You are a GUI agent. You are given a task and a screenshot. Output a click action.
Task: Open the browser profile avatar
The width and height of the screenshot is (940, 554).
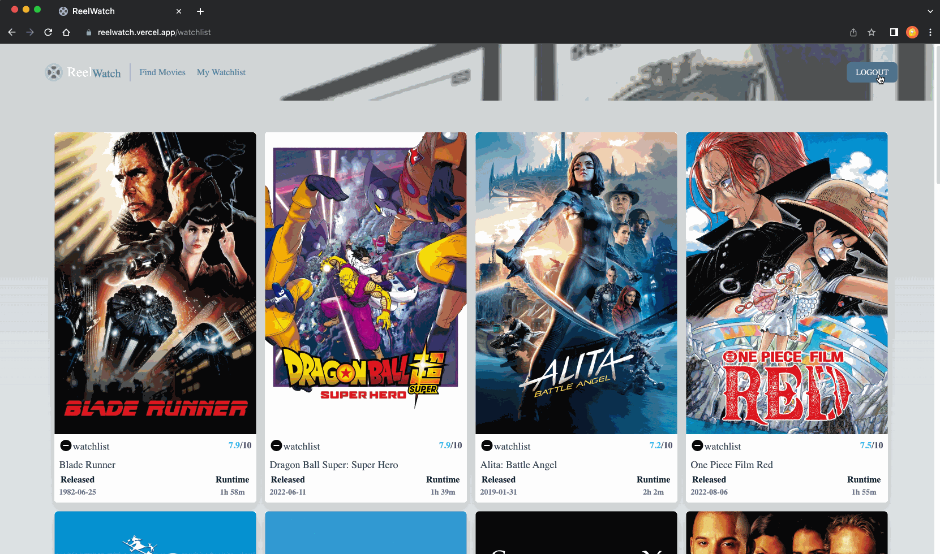(912, 32)
